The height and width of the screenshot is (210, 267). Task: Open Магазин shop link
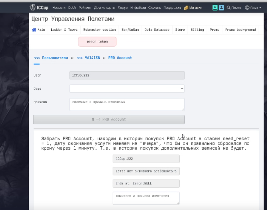[196, 8]
